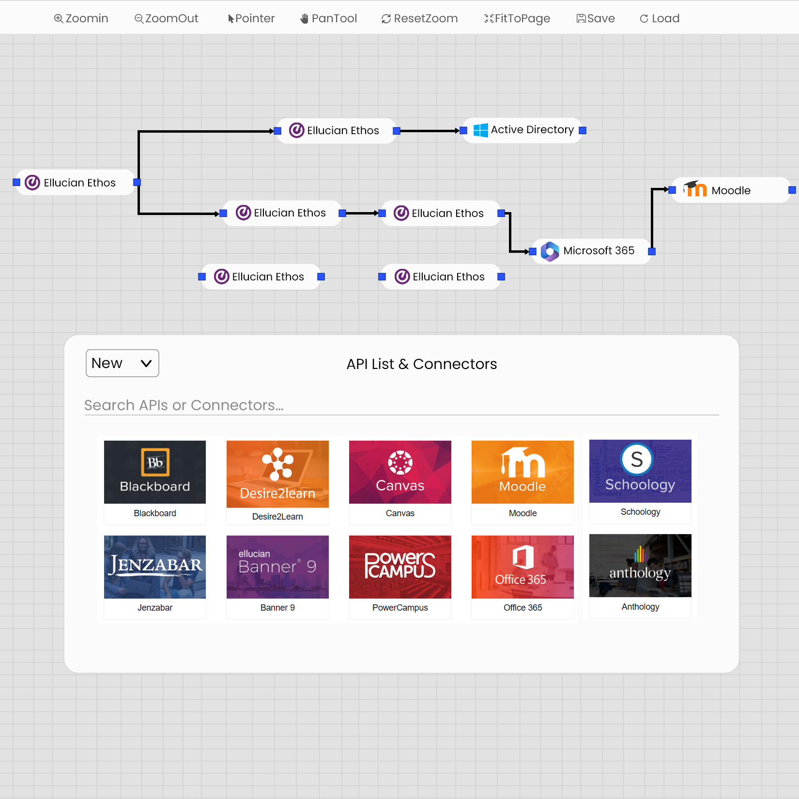799x799 pixels.
Task: Click the PanTool hand icon
Action: click(305, 18)
